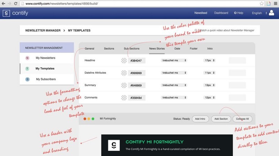Click the green dot next to MI Fortnightly

coord(93,119)
